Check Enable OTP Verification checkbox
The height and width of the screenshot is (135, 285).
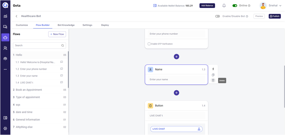[x=149, y=44]
